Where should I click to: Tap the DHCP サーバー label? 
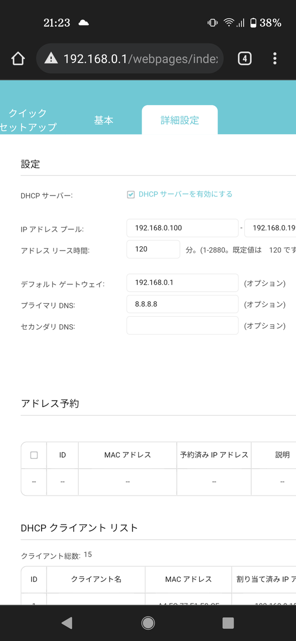(46, 196)
